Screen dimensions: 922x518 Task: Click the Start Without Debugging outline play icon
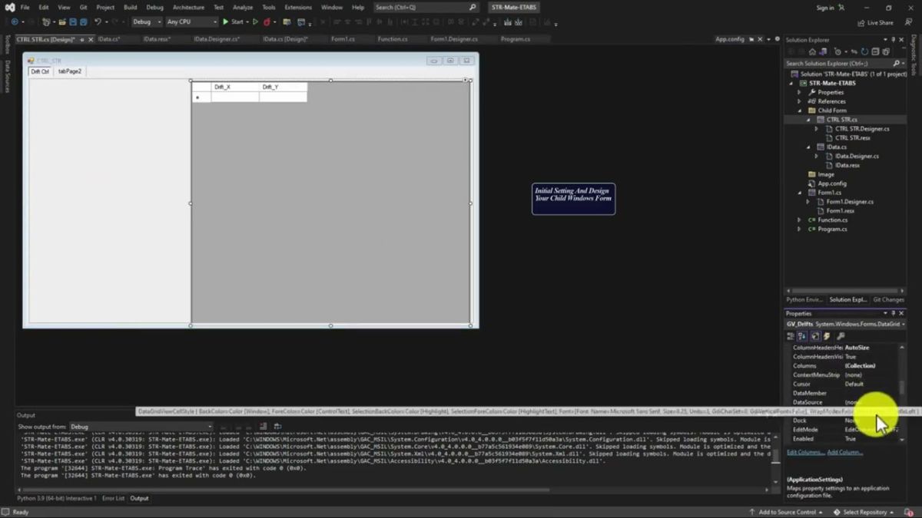[x=256, y=21]
